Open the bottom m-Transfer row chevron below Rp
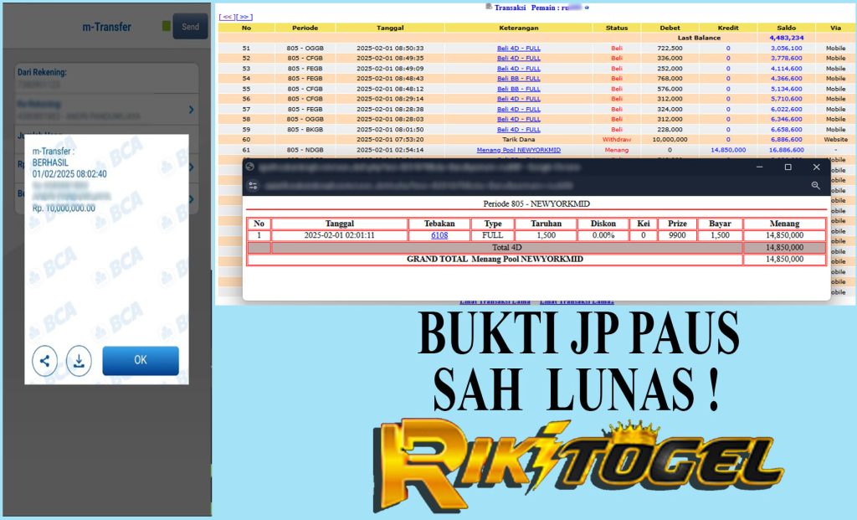857x520 pixels. tap(192, 199)
